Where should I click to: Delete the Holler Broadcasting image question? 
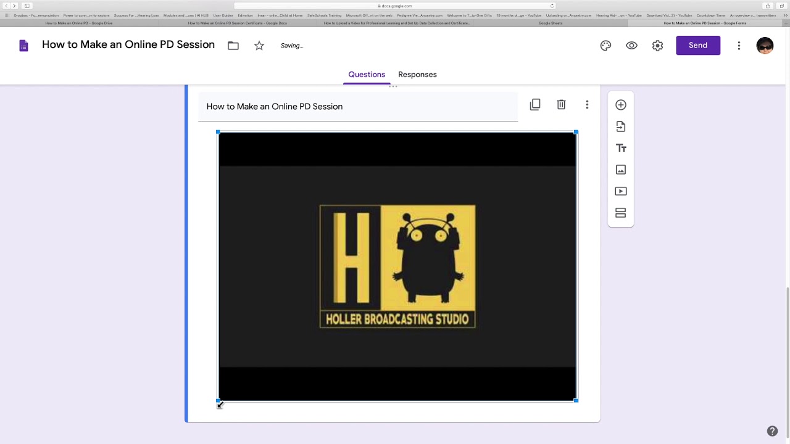pos(561,104)
